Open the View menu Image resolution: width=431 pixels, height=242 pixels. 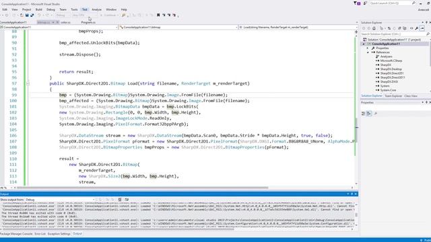[x=15, y=9]
